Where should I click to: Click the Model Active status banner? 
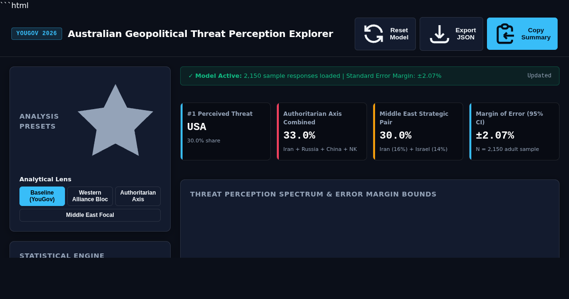[370, 76]
